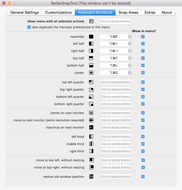
Task: Record shortcut for show menu with all actions
Action: pyautogui.click(x=116, y=21)
